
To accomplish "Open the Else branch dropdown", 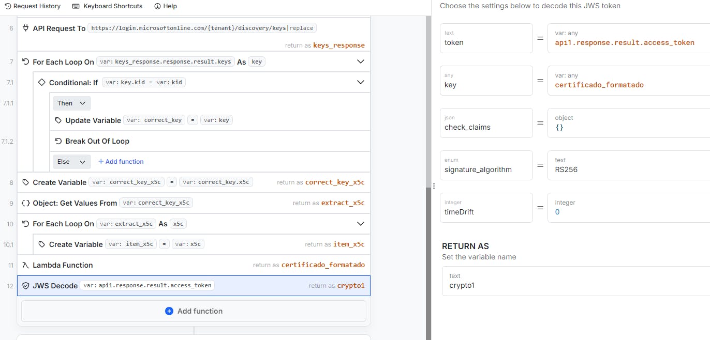I will (71, 162).
